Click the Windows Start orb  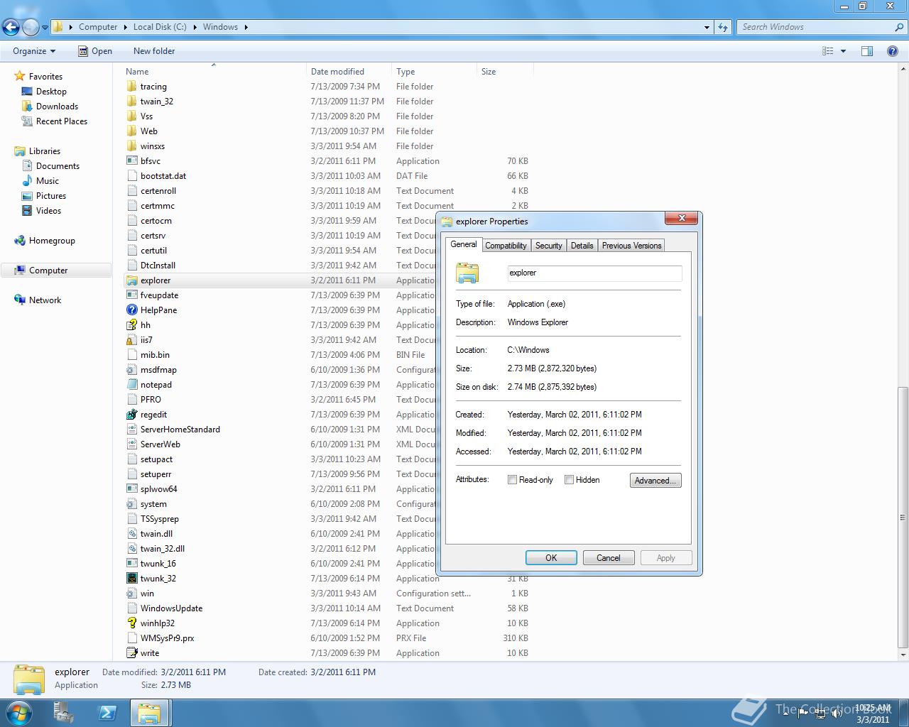coord(19,713)
